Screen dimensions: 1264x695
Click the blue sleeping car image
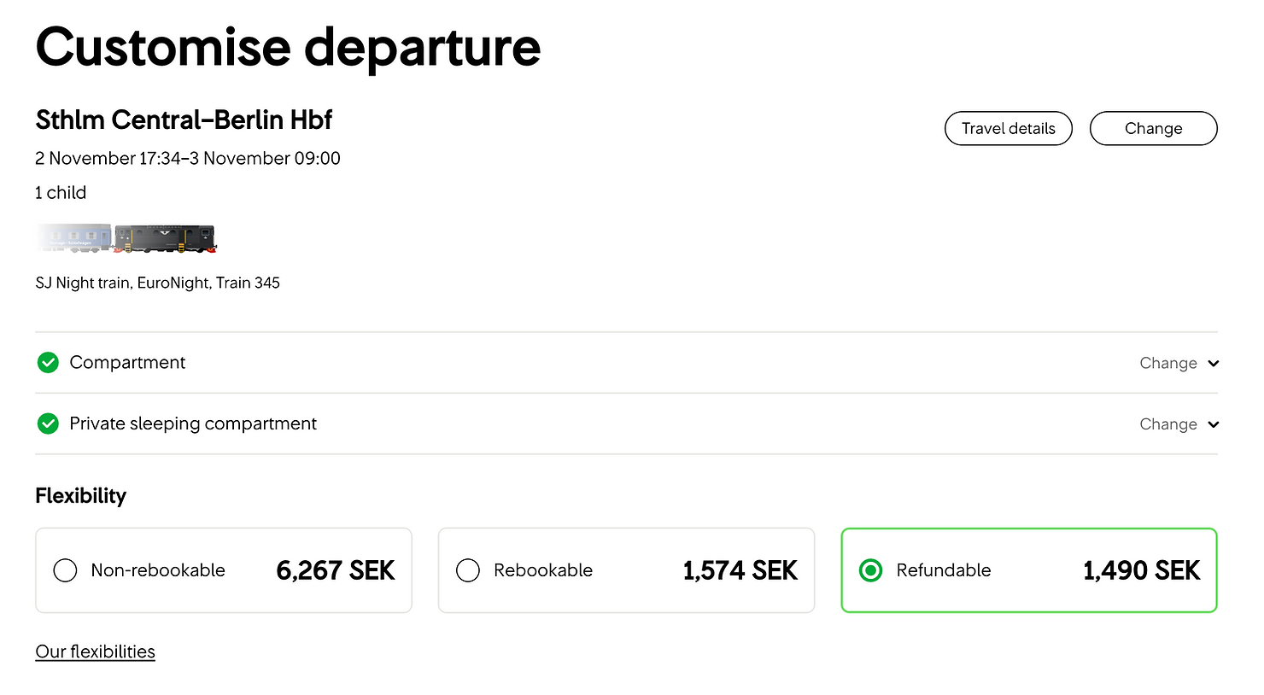[x=74, y=238]
